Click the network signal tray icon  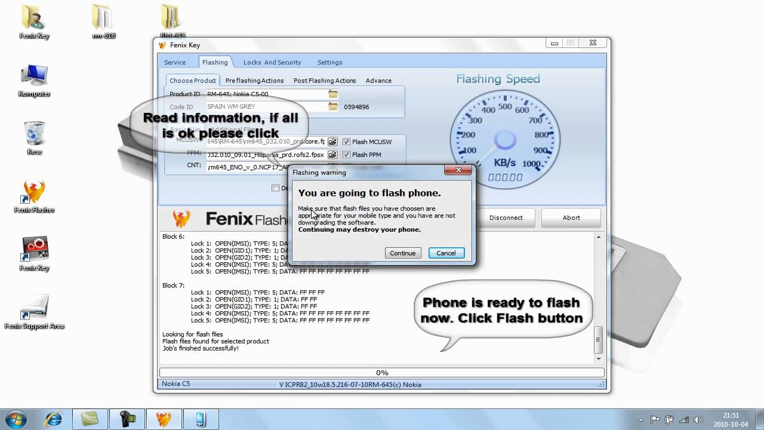coord(683,419)
